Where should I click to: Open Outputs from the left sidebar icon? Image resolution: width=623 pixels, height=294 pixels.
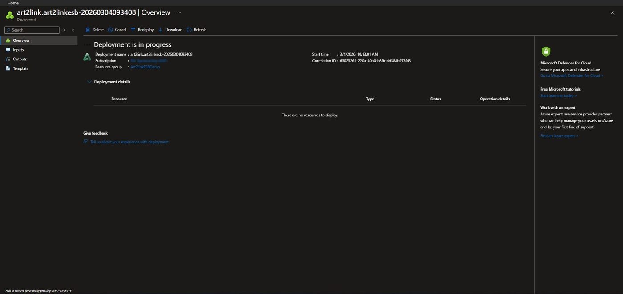point(8,59)
